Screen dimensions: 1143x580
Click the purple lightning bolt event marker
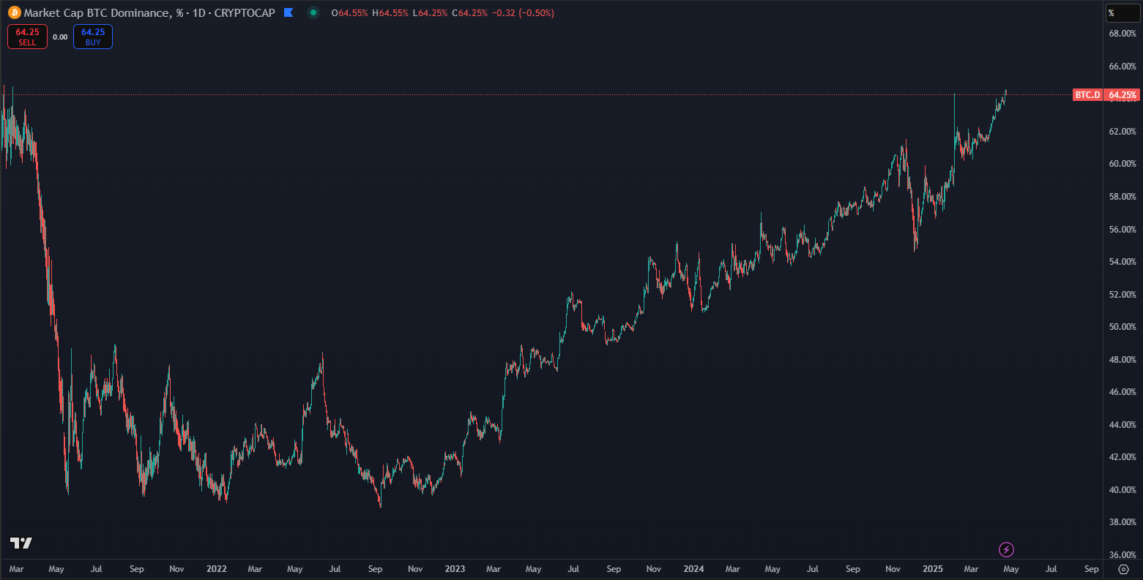[x=1007, y=549]
